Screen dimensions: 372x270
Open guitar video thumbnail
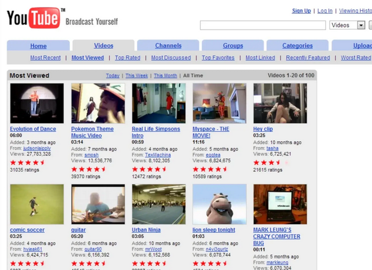tap(98, 204)
